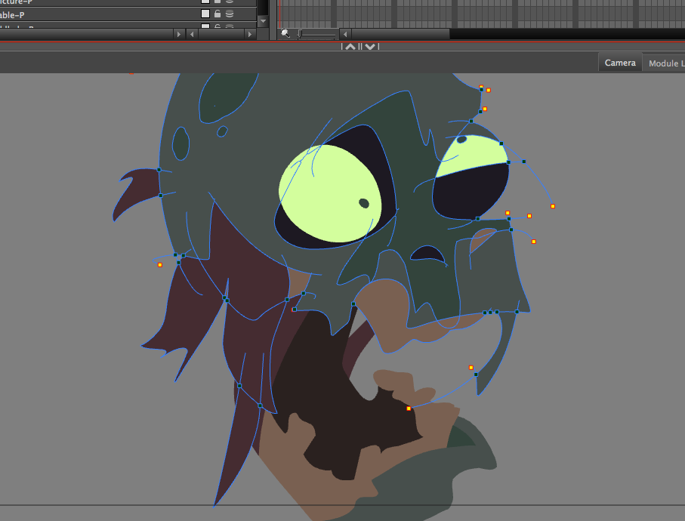Click the timeline zoom magnifier icon

285,33
